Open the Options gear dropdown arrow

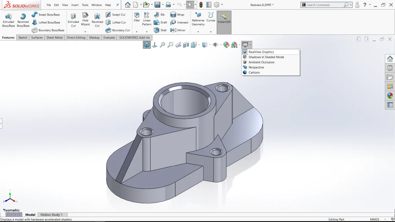pos(222,5)
